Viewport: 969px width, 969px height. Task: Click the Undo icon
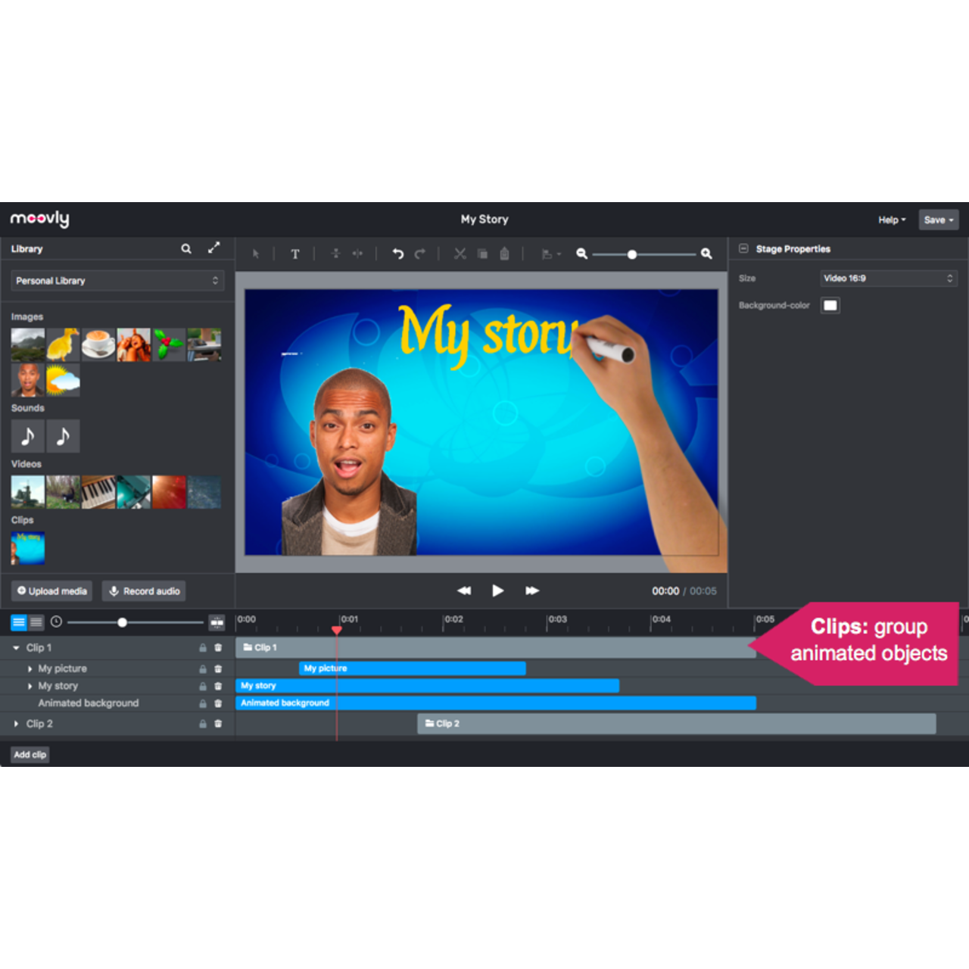[397, 254]
